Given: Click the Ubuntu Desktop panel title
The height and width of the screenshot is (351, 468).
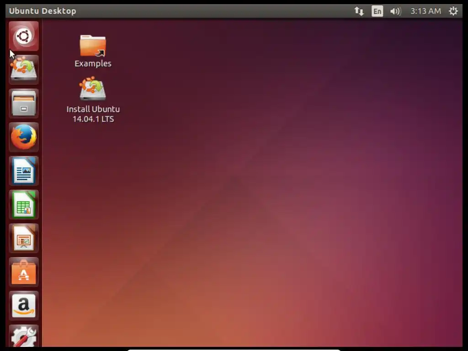Looking at the screenshot, I should point(43,11).
